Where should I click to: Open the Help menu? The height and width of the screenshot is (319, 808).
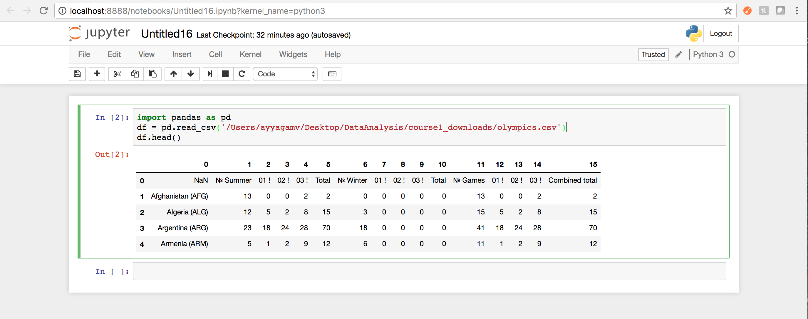pyautogui.click(x=333, y=55)
